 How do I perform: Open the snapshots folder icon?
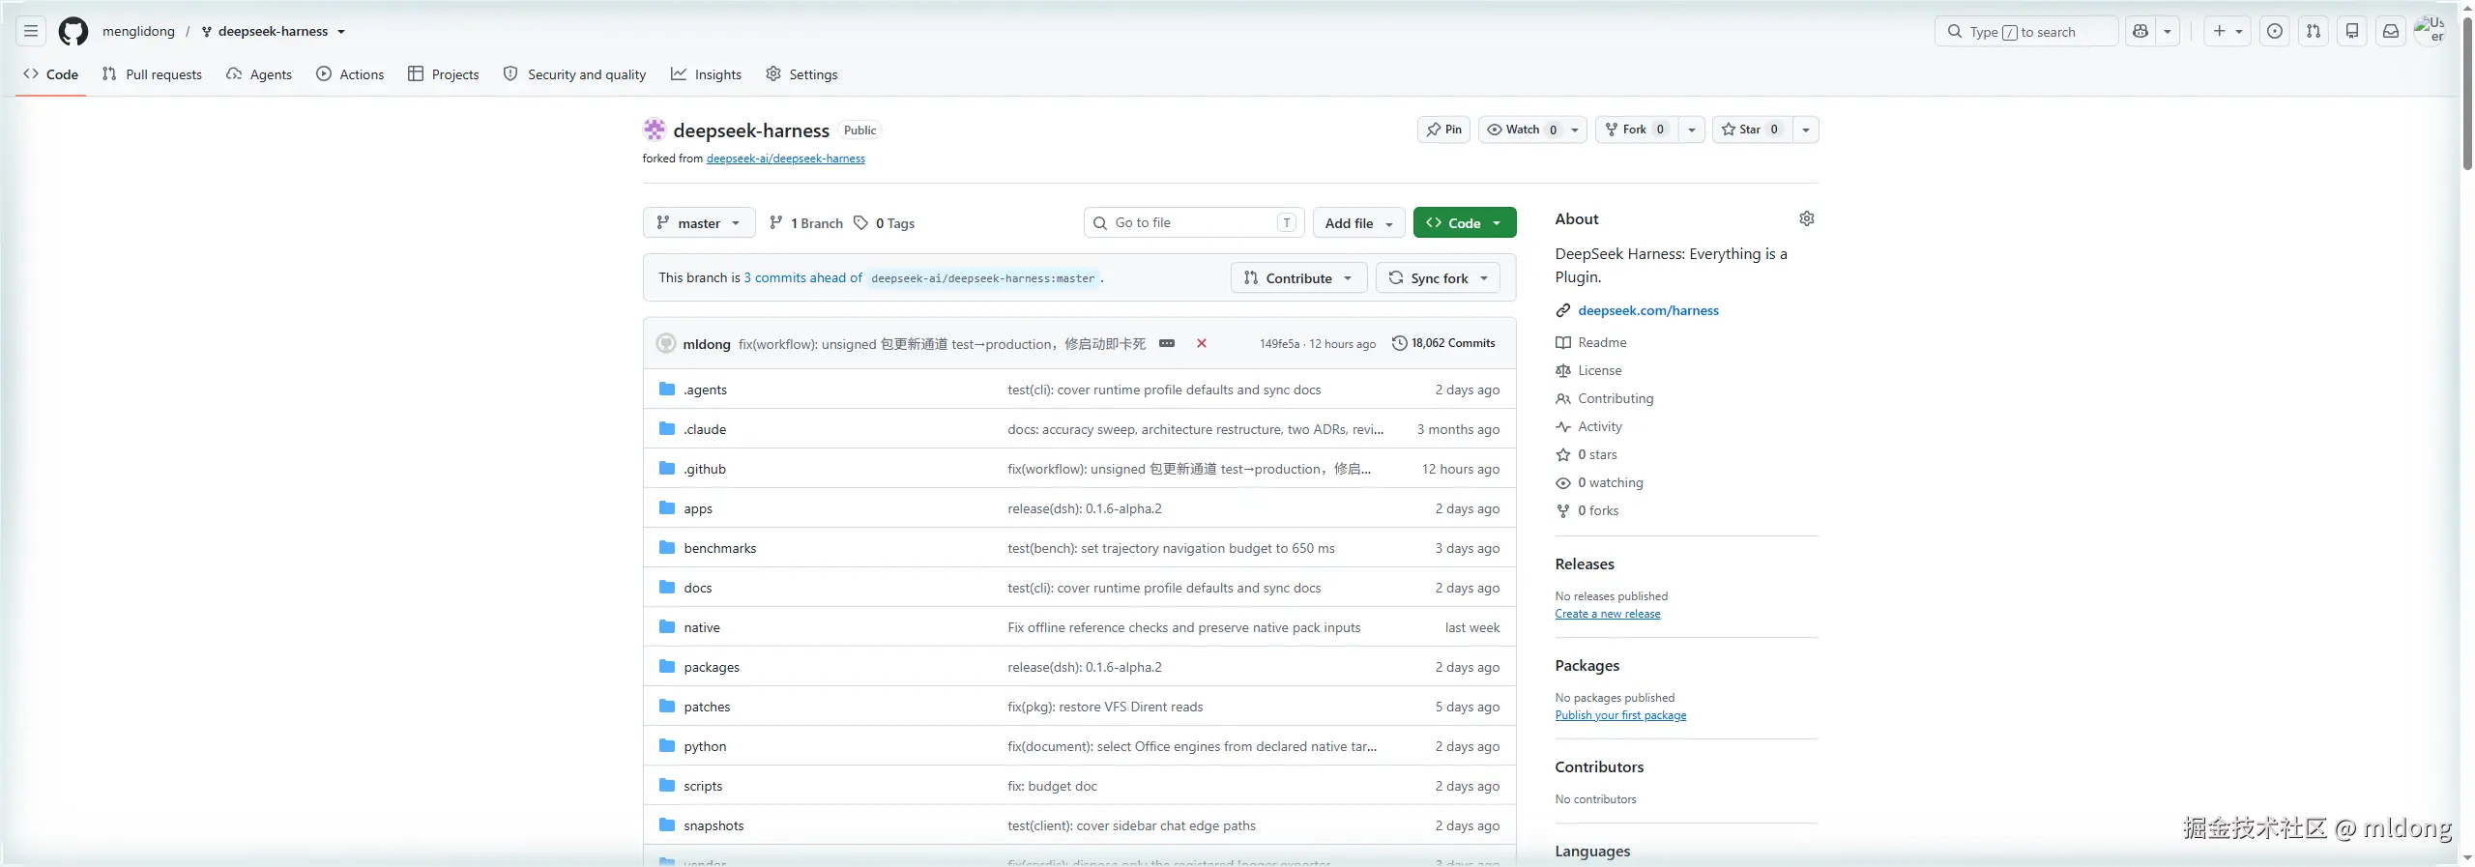point(667,825)
